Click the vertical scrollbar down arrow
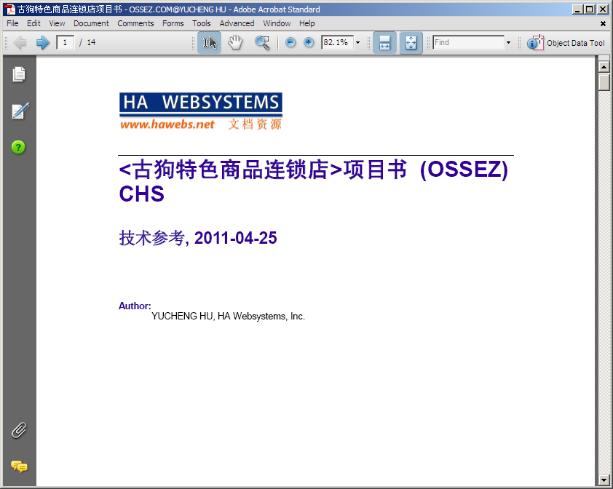Screen dimensions: 613x489 pyautogui.click(x=604, y=480)
